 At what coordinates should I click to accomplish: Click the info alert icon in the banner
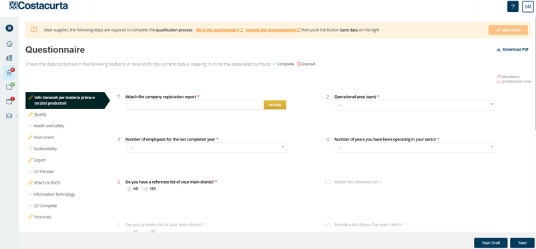[x=33, y=30]
